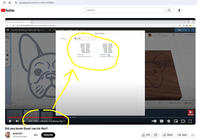This screenshot has width=197, height=139.
Task: Turn on closed captions
Action: pos(162,121)
